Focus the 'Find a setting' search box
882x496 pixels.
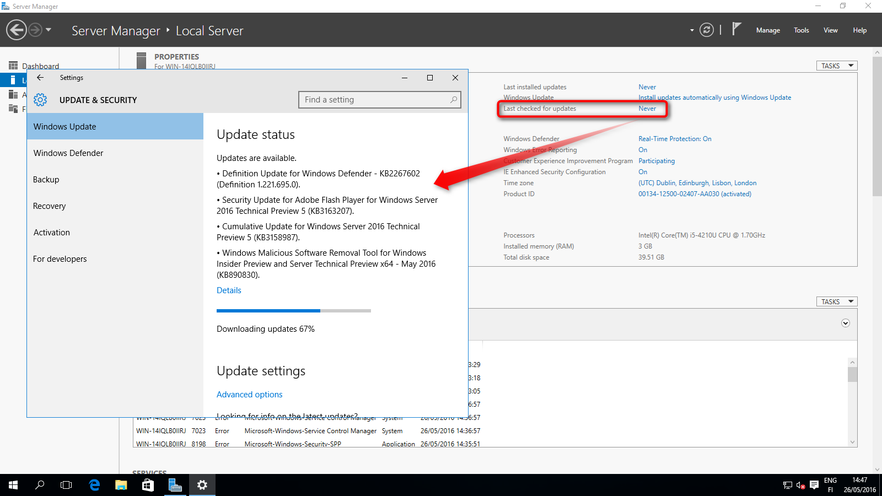pyautogui.click(x=380, y=100)
